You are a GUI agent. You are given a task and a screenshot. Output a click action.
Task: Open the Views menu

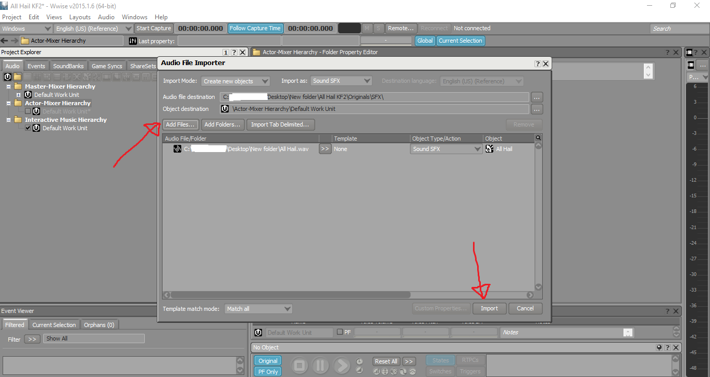54,17
